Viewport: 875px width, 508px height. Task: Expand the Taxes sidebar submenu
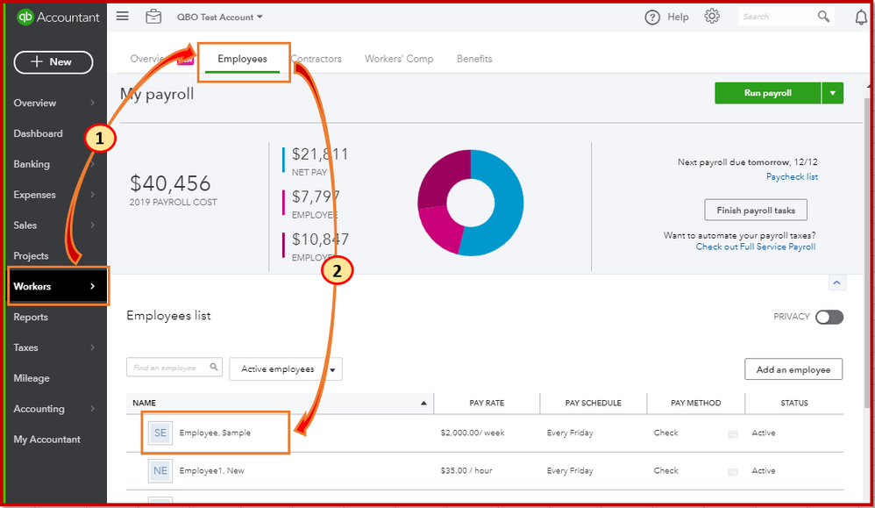click(x=93, y=347)
